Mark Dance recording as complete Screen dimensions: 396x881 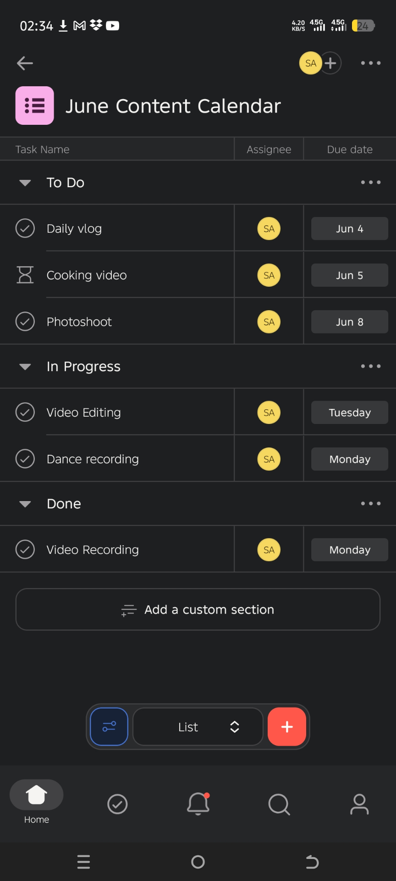pos(25,459)
